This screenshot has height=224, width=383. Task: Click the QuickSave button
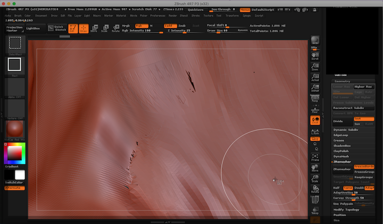click(x=195, y=10)
